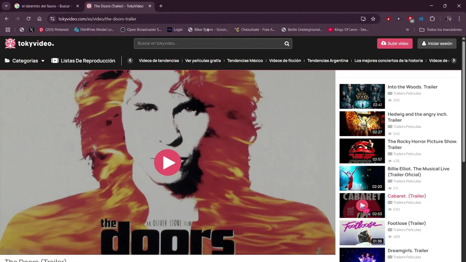
Task: Click the Subir video button
Action: [395, 43]
